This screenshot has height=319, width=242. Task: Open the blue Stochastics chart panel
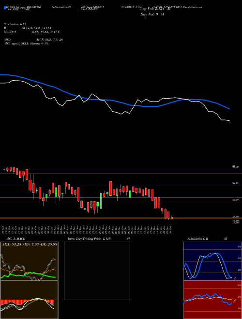point(212,261)
